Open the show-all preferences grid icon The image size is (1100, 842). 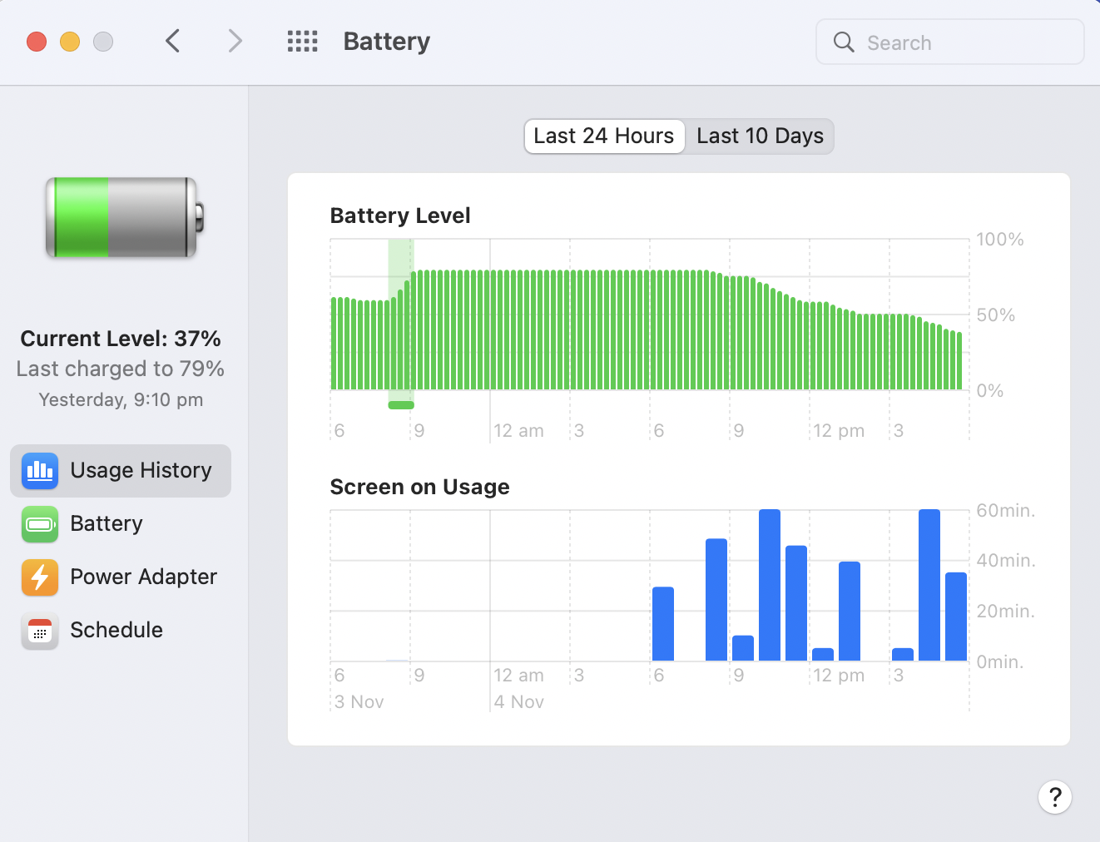coord(302,42)
